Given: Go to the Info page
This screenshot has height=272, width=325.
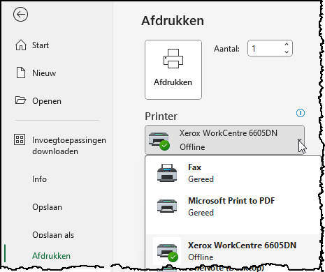Looking at the screenshot, I should point(39,179).
